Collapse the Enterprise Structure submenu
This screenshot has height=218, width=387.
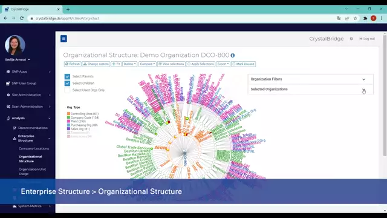31,138
